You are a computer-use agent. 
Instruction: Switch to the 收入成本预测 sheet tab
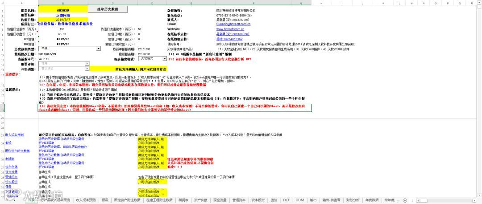(86, 200)
